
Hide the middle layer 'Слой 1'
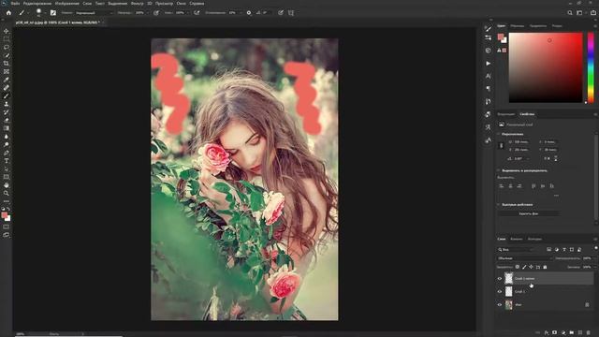[x=499, y=291]
